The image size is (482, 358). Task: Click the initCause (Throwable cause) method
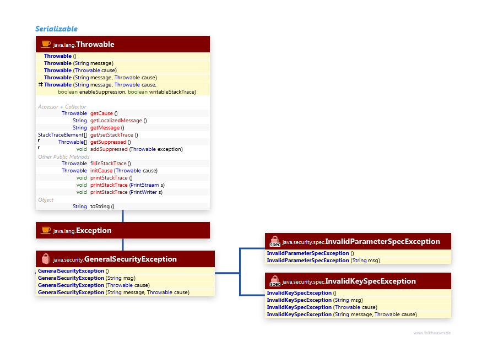124,171
